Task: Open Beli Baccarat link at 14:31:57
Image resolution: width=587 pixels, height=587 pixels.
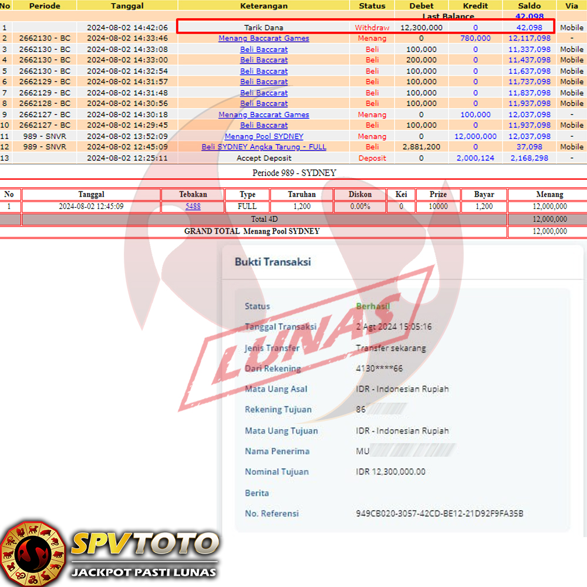Action: click(x=264, y=82)
